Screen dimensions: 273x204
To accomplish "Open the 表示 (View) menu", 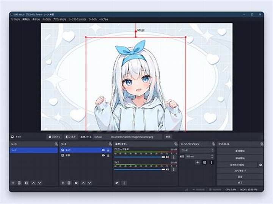I will click(x=36, y=19).
